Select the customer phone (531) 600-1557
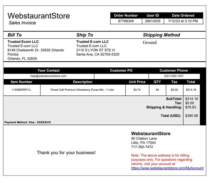Image resolution: width=211 pixels, height=183 pixels. coord(174,76)
